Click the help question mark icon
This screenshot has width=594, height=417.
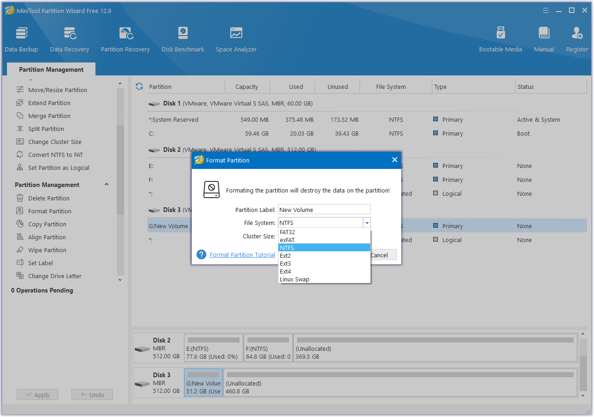tap(201, 255)
